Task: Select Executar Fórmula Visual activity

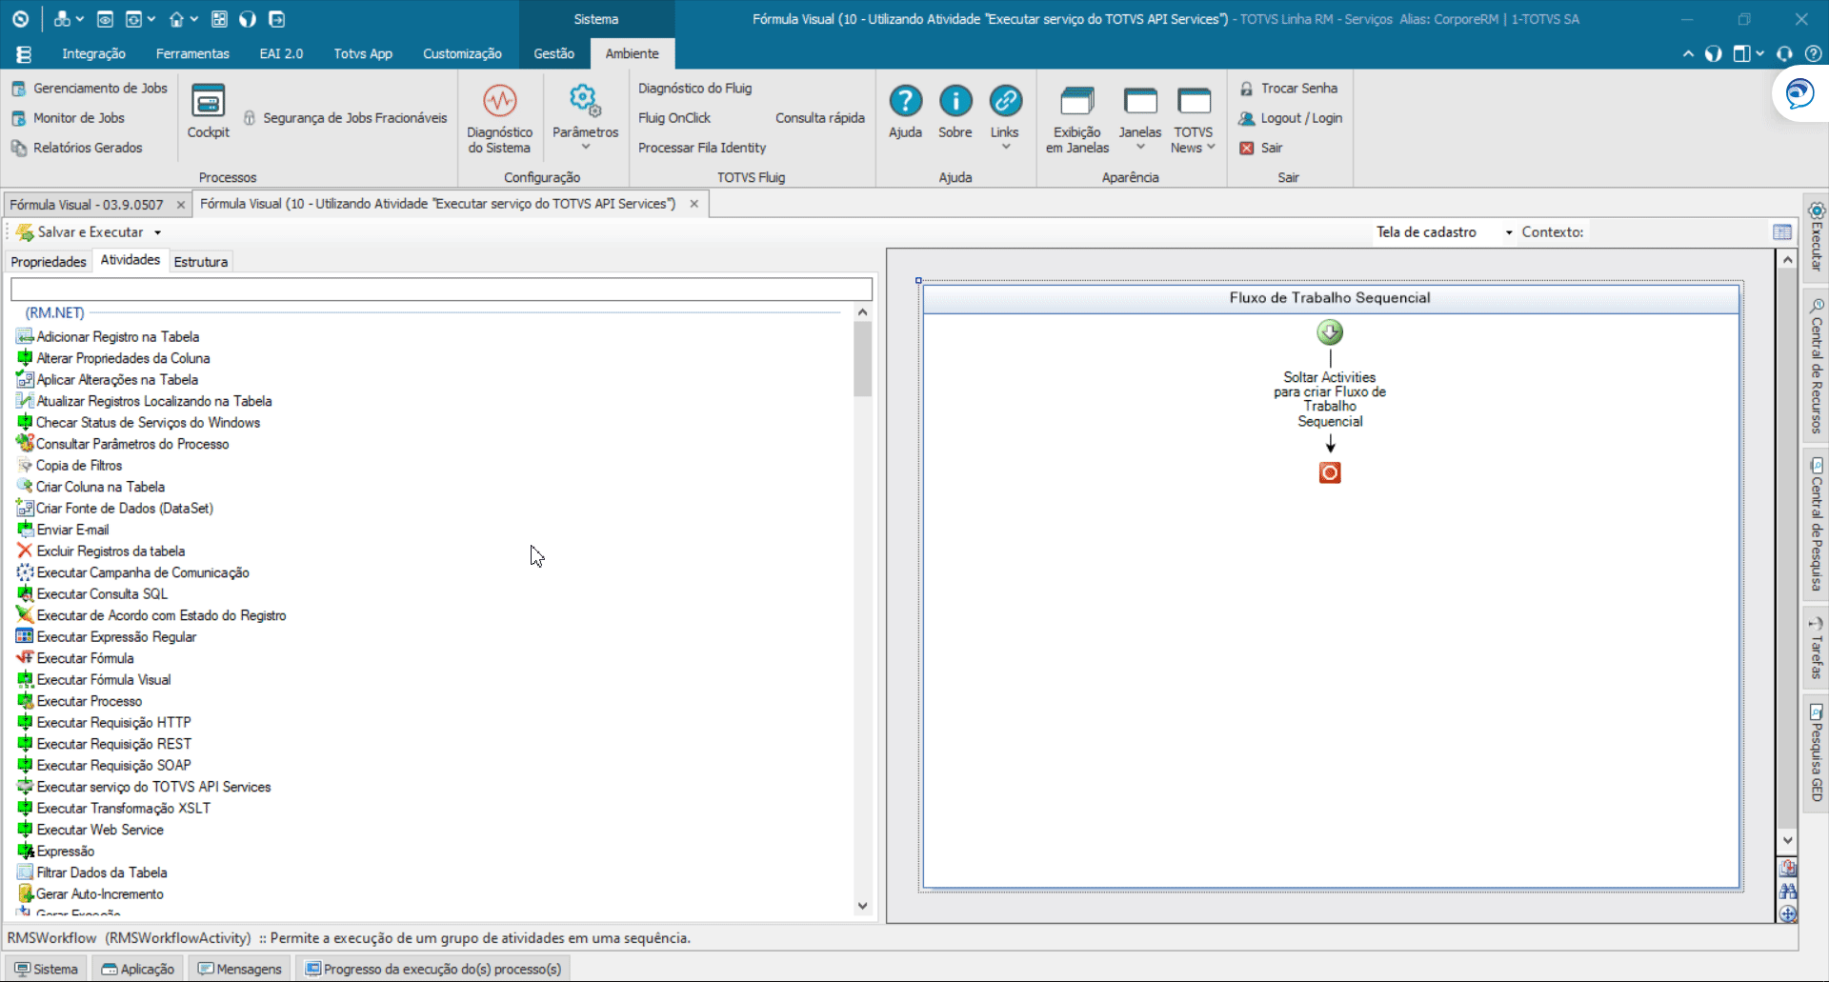Action: tap(94, 680)
